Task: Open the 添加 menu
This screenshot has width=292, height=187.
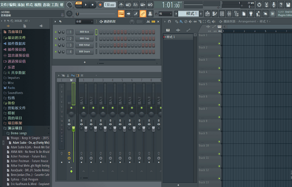Action: tap(21, 5)
